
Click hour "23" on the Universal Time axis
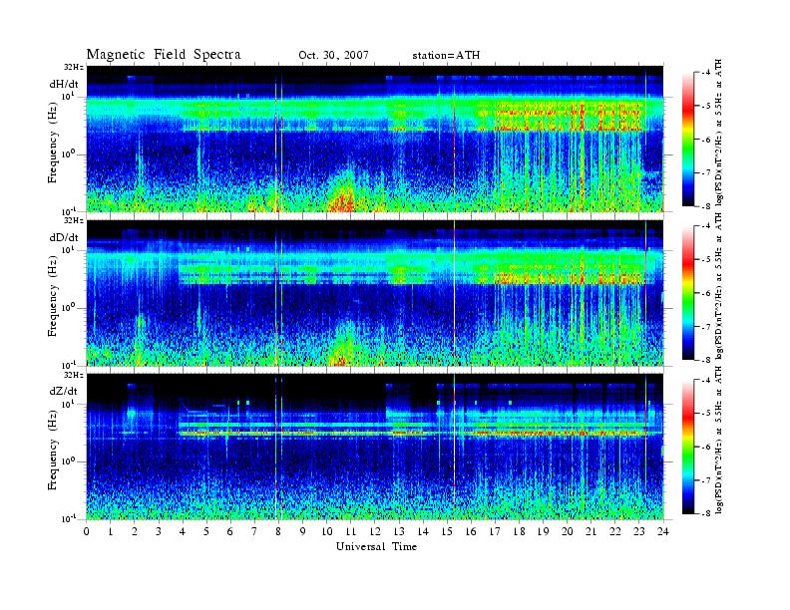[x=639, y=532]
